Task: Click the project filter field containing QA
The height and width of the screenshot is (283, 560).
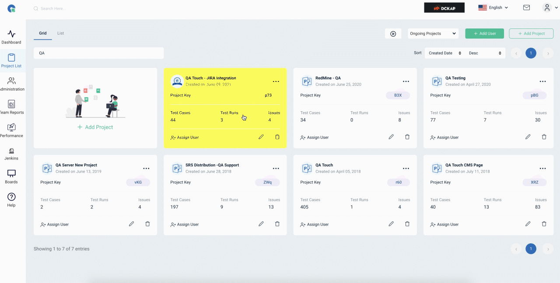Action: click(x=99, y=53)
